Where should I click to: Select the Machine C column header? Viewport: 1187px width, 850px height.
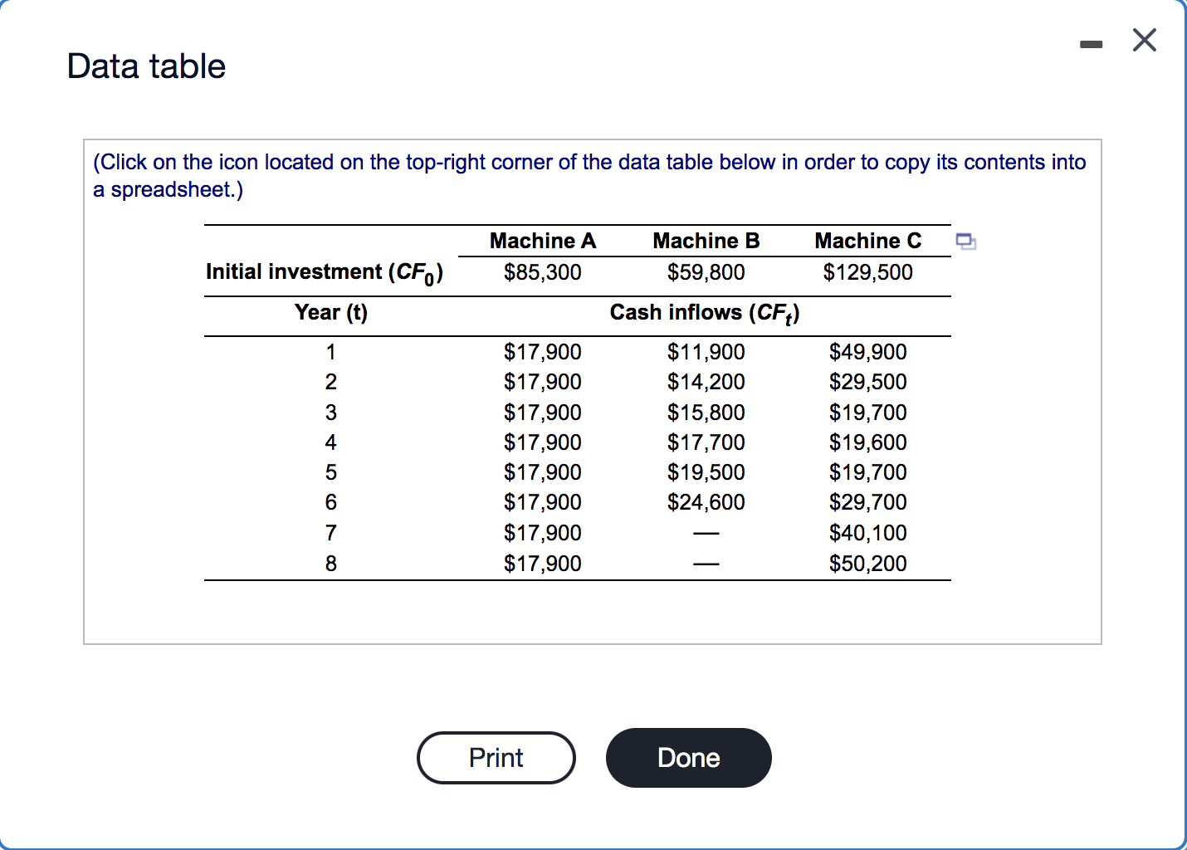click(x=868, y=241)
